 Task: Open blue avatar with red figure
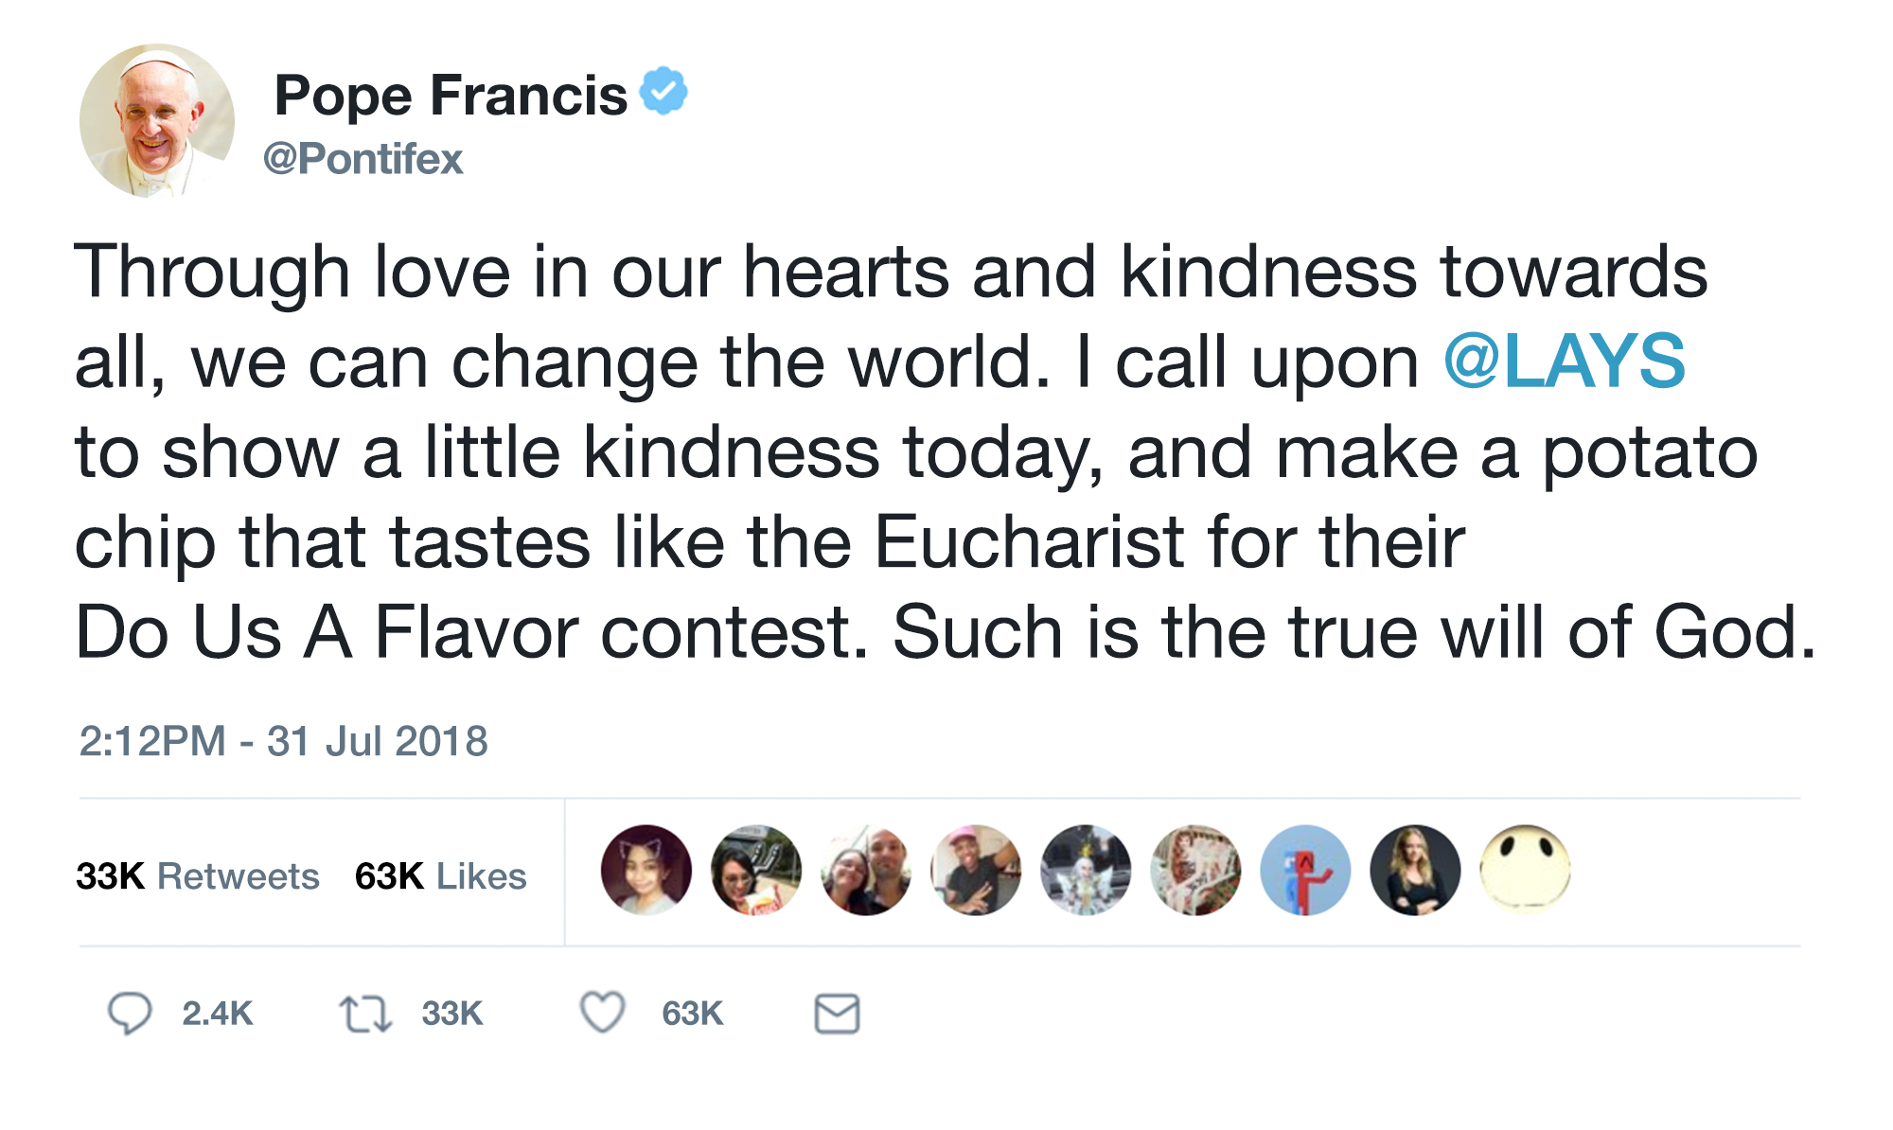click(x=1305, y=870)
